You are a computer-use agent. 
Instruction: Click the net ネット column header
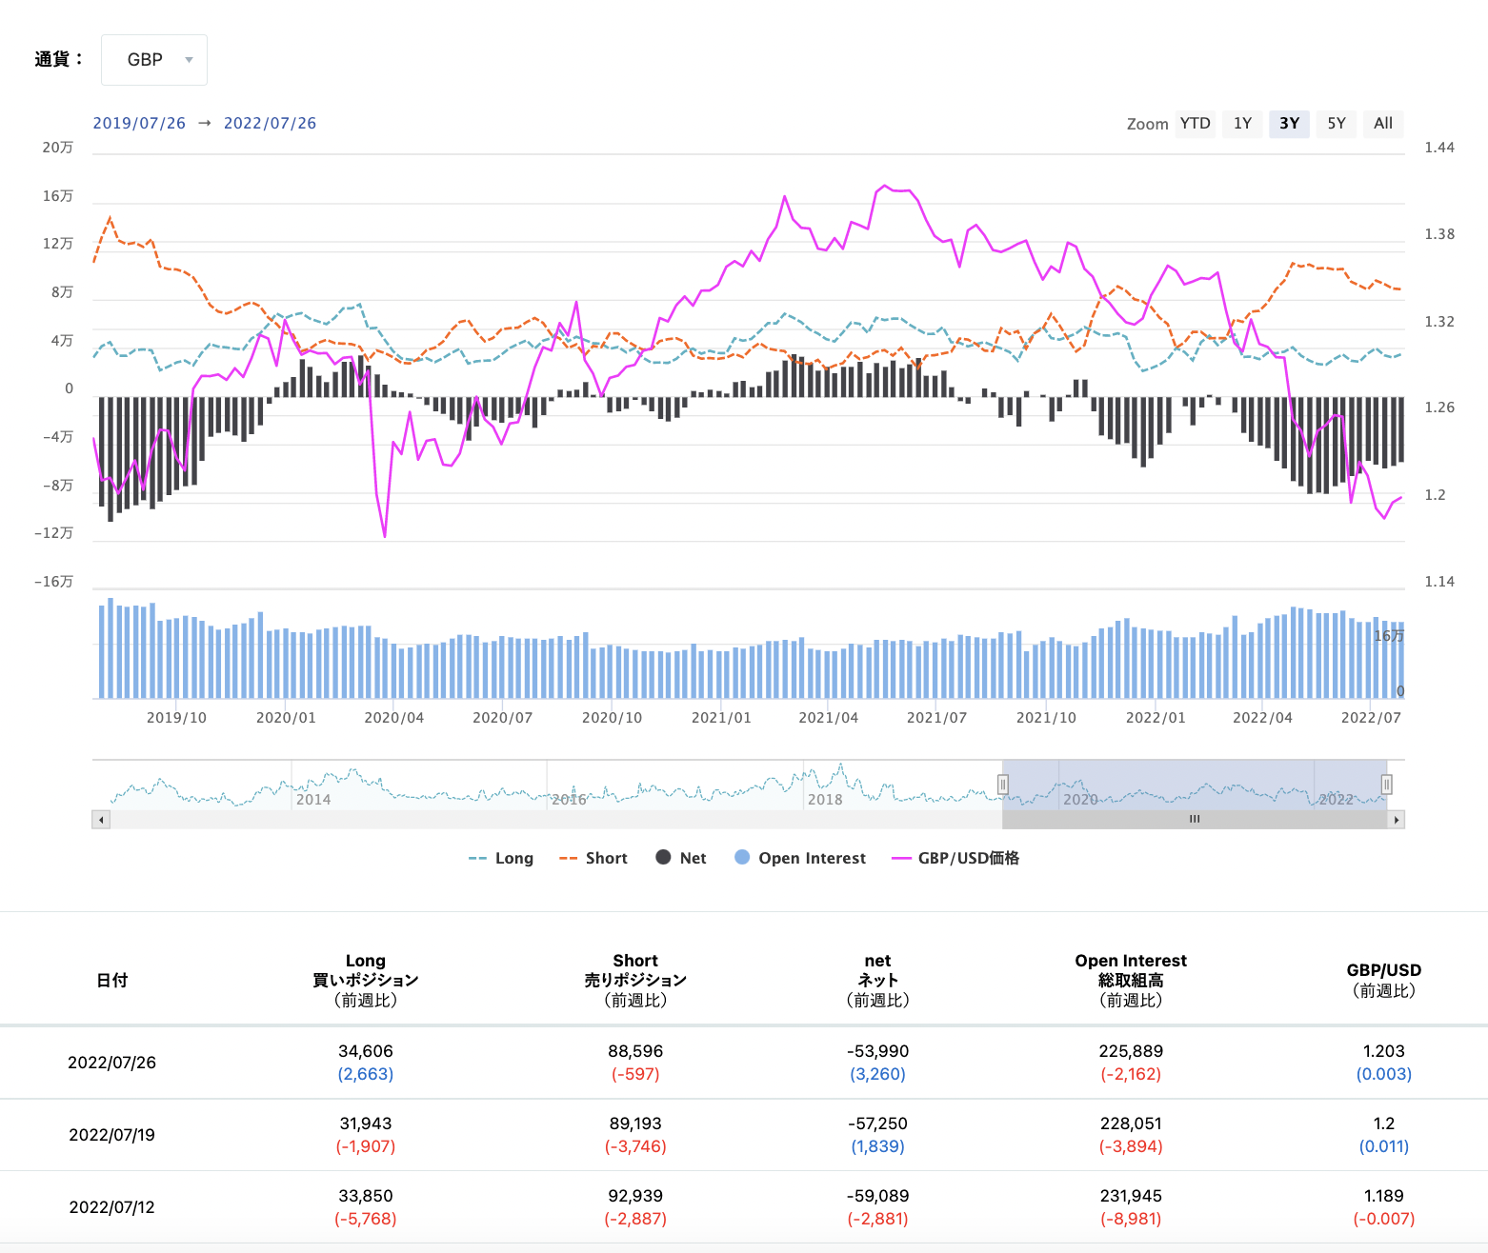tap(878, 980)
